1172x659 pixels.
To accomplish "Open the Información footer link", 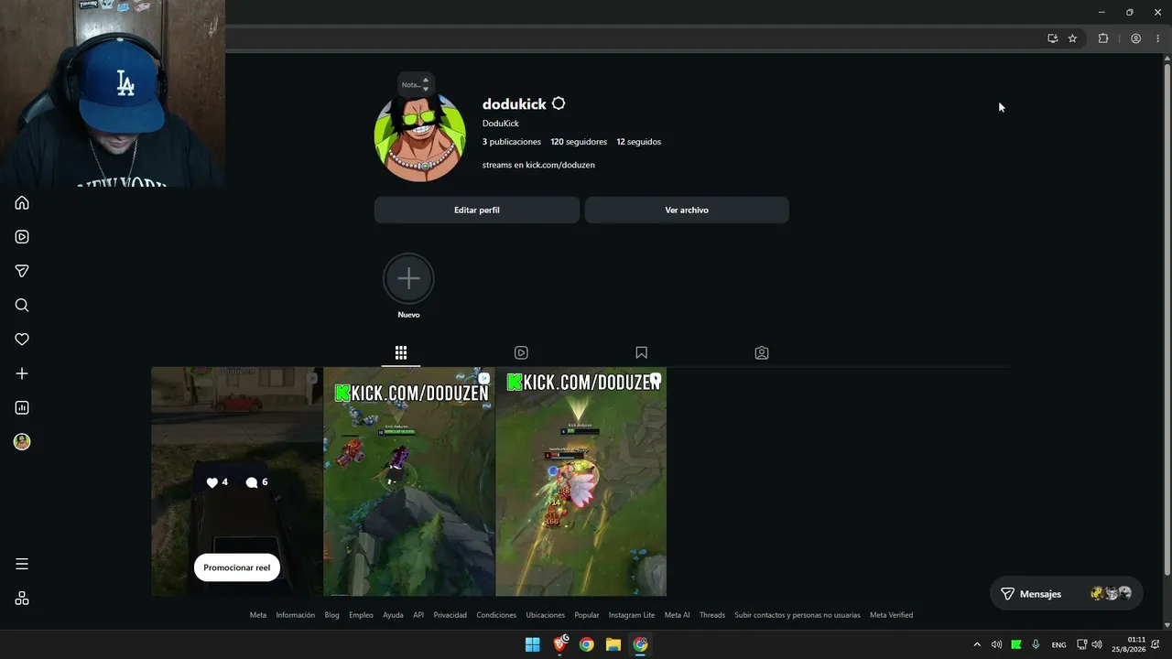I will [x=296, y=615].
